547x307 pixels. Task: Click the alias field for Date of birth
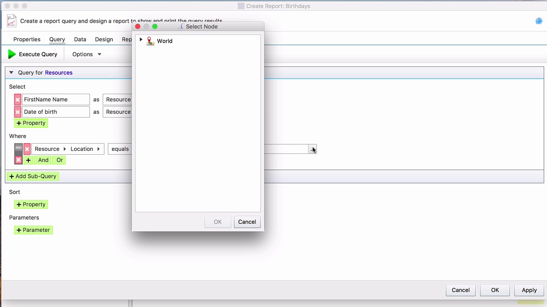point(118,112)
